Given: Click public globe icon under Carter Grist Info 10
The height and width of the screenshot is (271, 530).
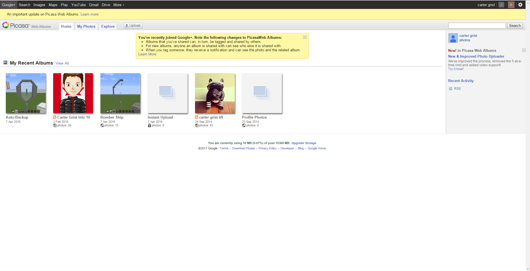Looking at the screenshot, I should (x=55, y=125).
